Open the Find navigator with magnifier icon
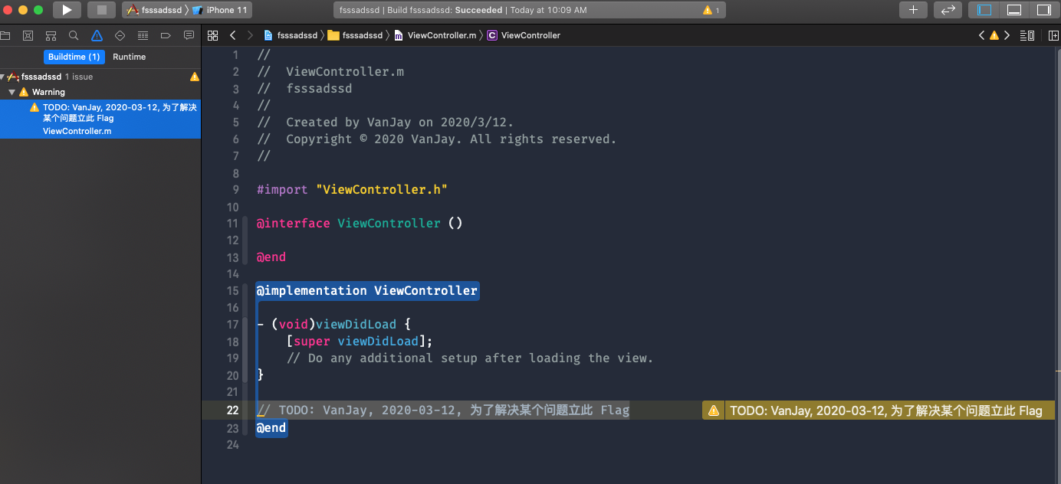Image resolution: width=1061 pixels, height=484 pixels. click(x=74, y=35)
